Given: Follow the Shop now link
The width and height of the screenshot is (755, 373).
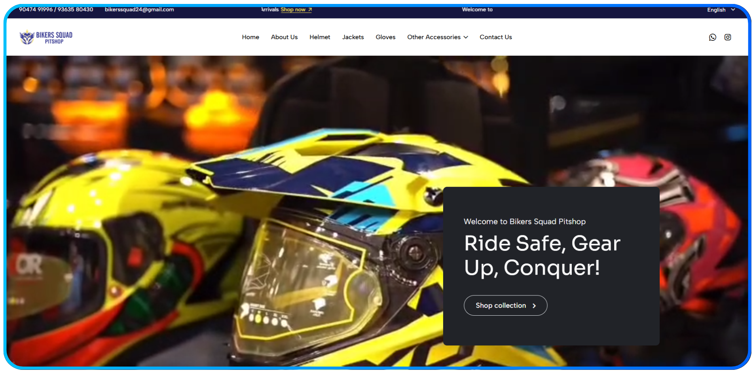Looking at the screenshot, I should (293, 9).
